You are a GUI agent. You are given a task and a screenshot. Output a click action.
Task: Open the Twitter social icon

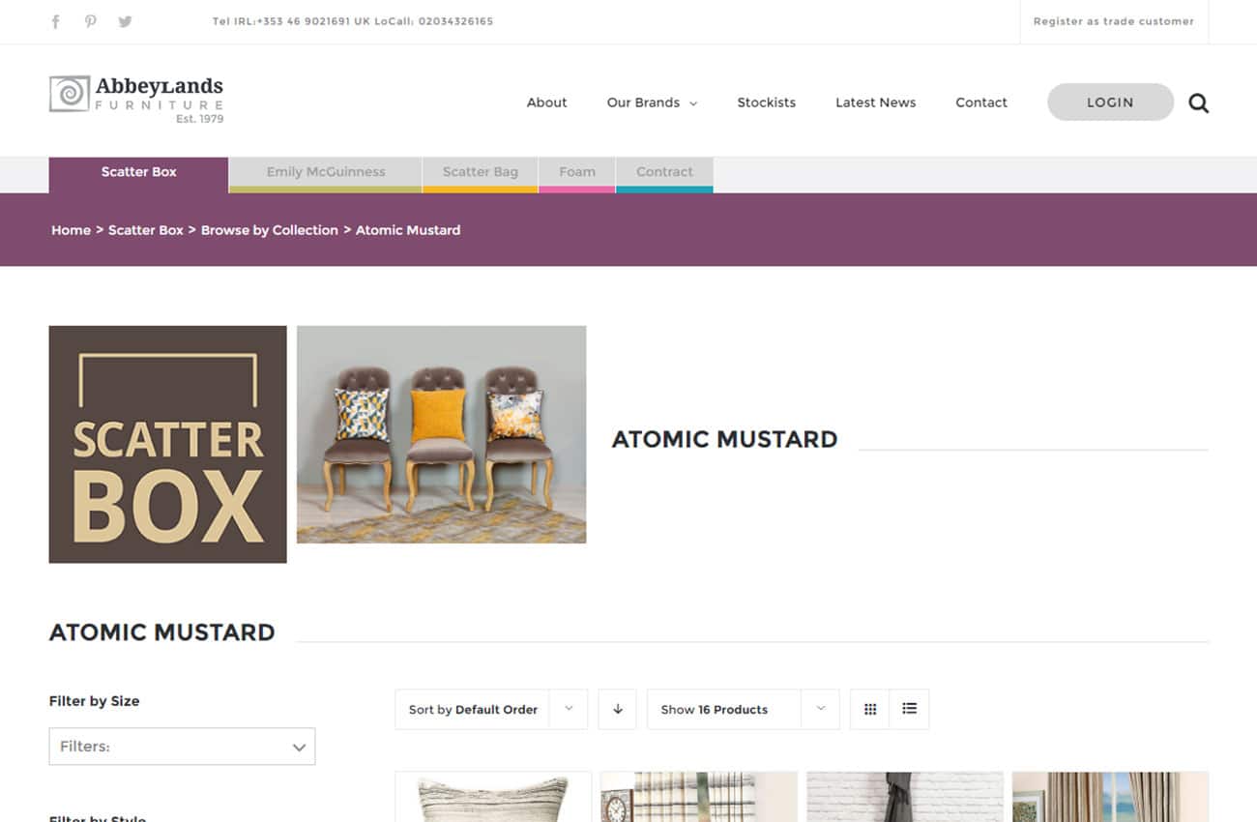(x=125, y=21)
